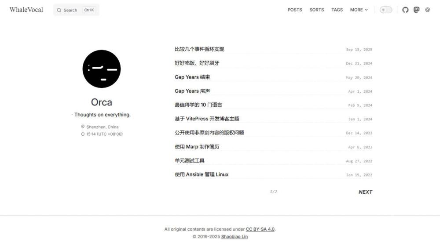This screenshot has height=246, width=440.
Task: Open the POSTS menu item
Action: (295, 10)
